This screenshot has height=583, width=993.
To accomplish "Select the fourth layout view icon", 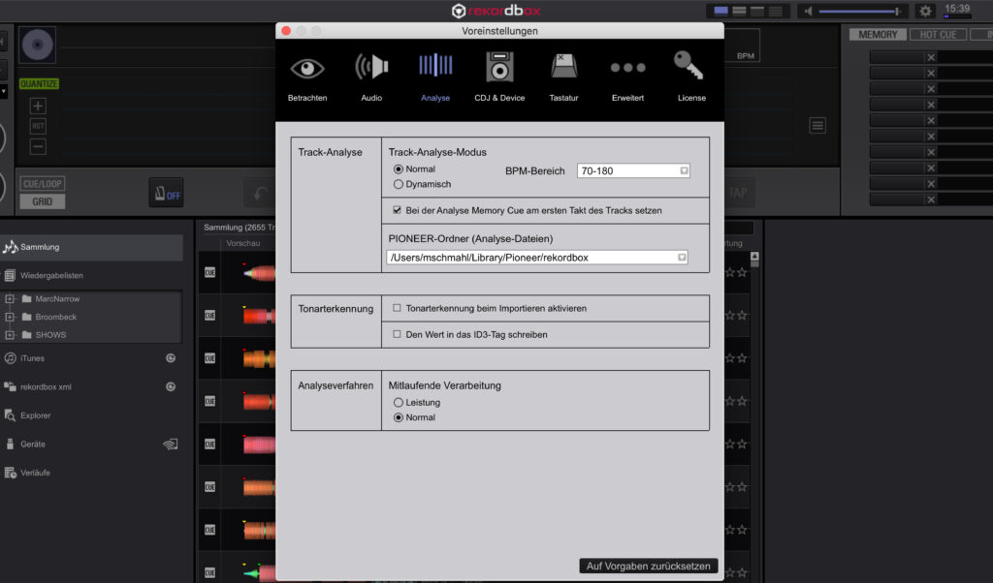I will click(x=775, y=11).
